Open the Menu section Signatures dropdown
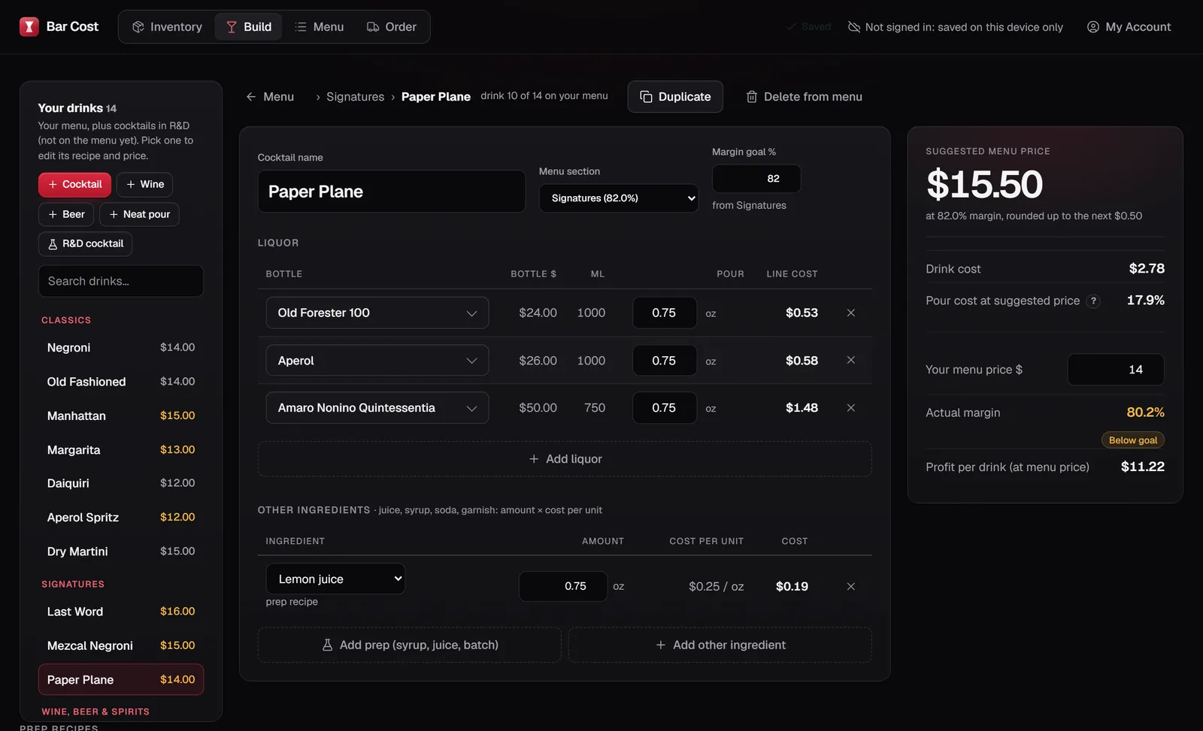The height and width of the screenshot is (731, 1203). [x=619, y=198]
